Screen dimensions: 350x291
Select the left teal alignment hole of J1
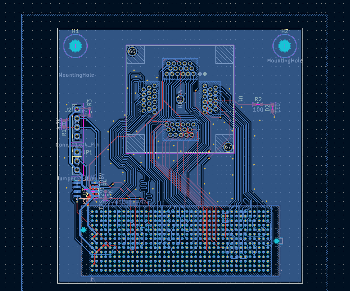click(x=83, y=230)
